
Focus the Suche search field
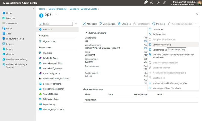56,24
